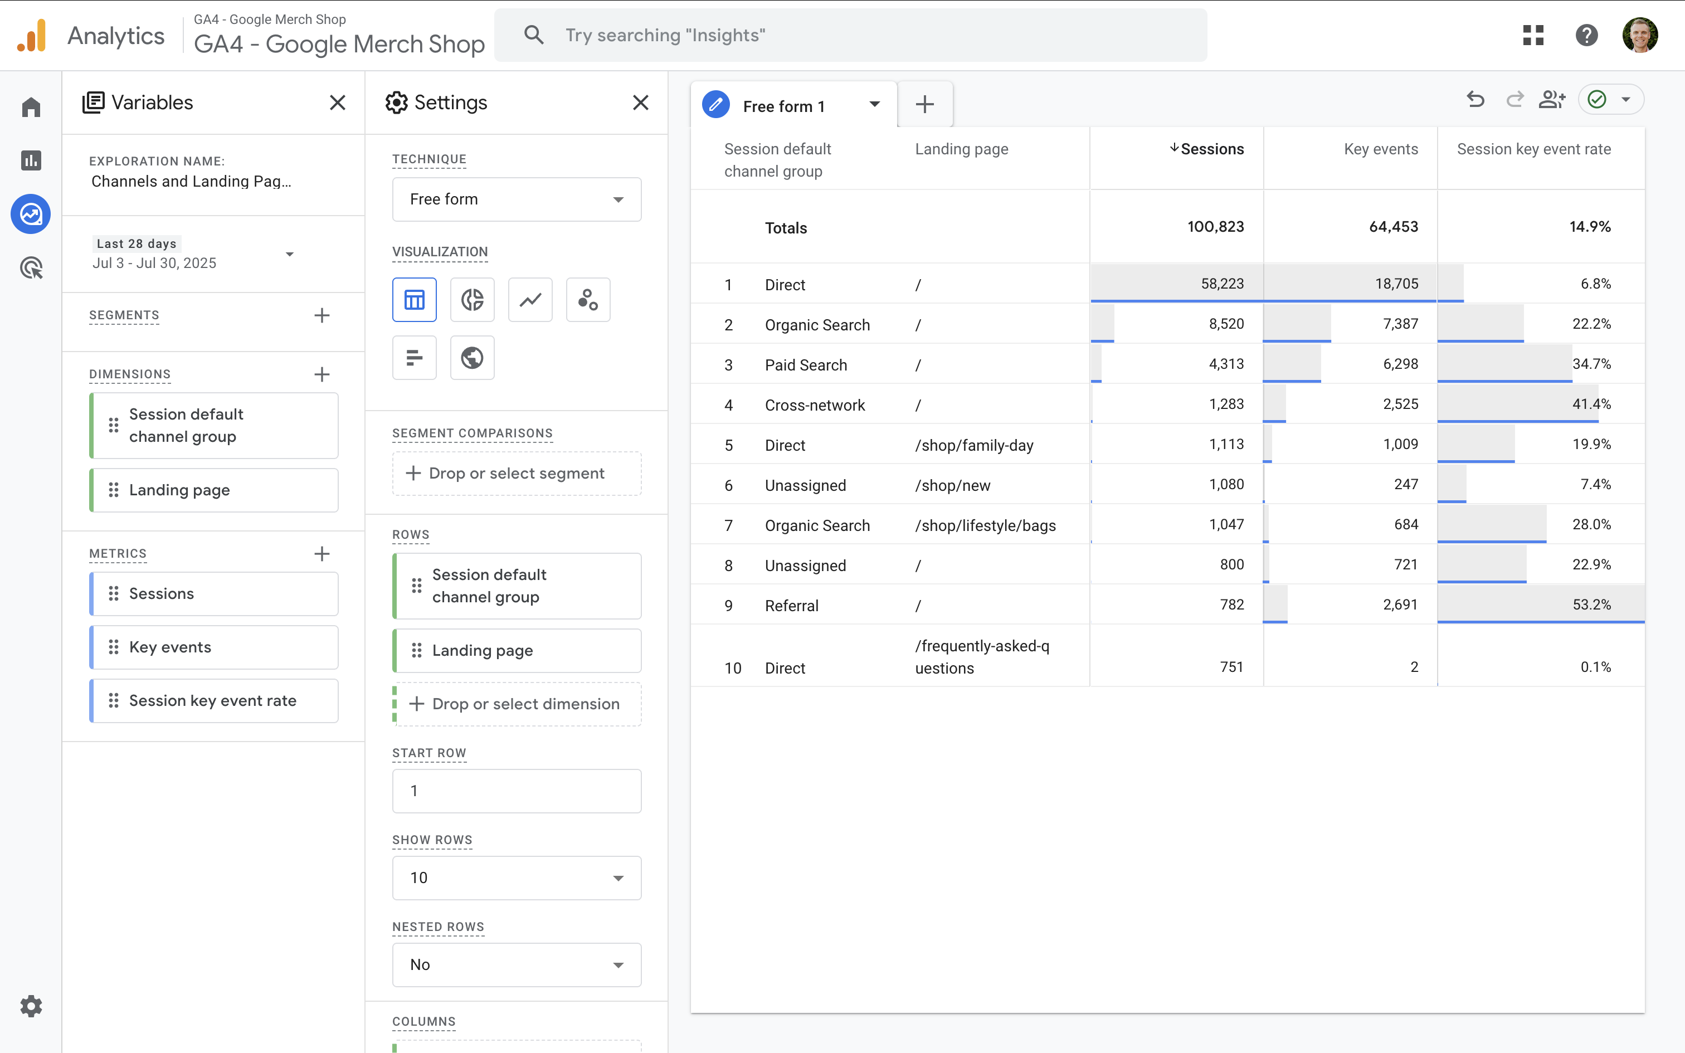The width and height of the screenshot is (1685, 1053).
Task: Select Landing page chip in Dimensions
Action: click(214, 490)
